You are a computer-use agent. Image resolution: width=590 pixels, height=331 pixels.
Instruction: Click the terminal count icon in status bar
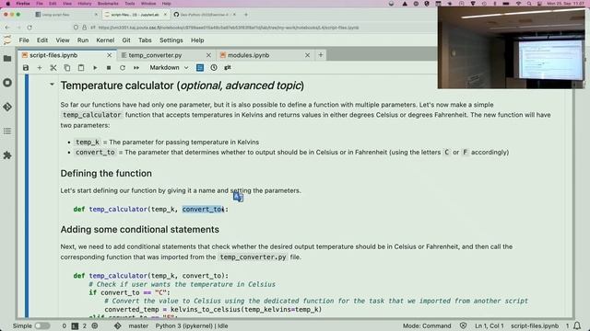(75, 325)
